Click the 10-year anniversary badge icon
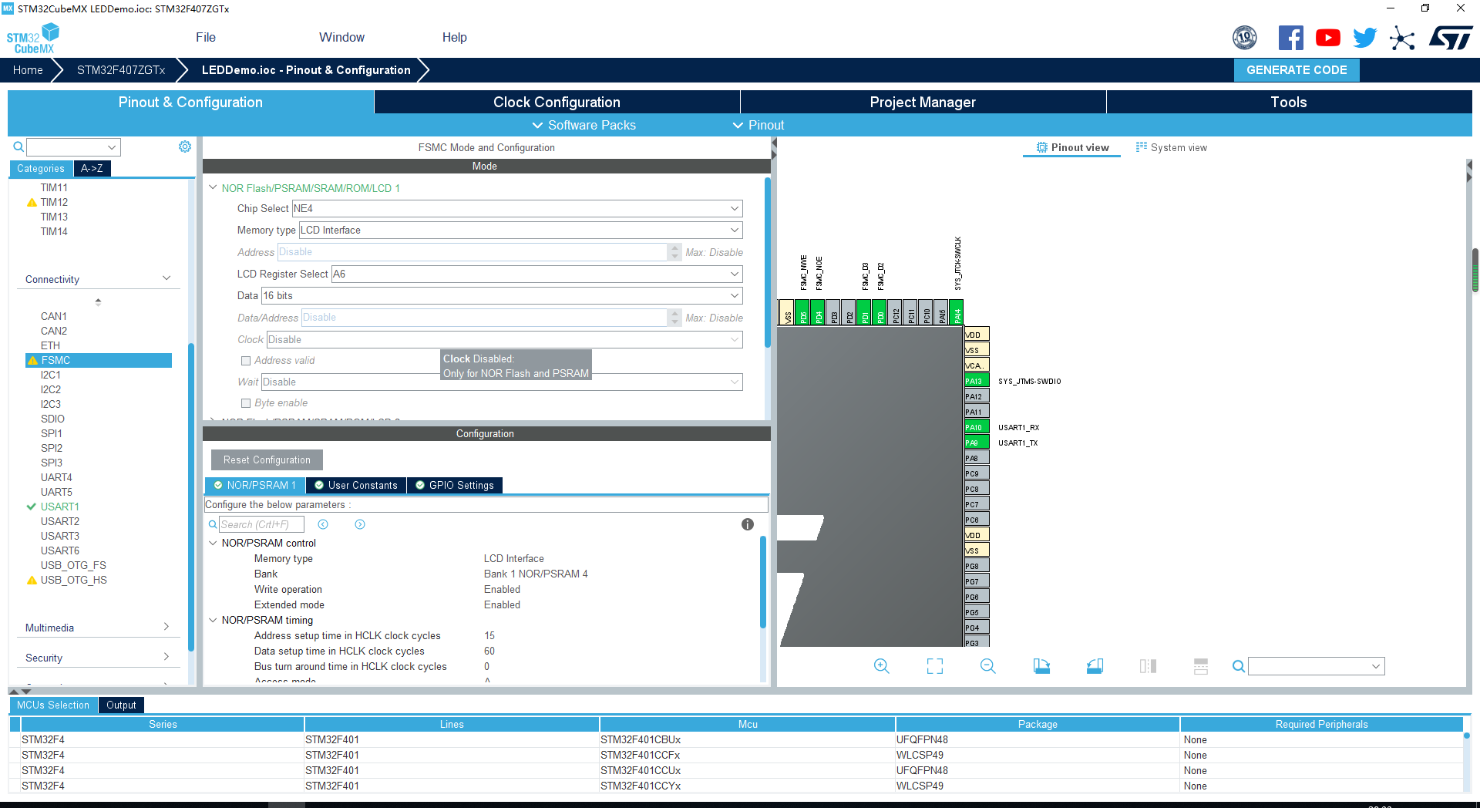The image size is (1480, 808). (1245, 38)
